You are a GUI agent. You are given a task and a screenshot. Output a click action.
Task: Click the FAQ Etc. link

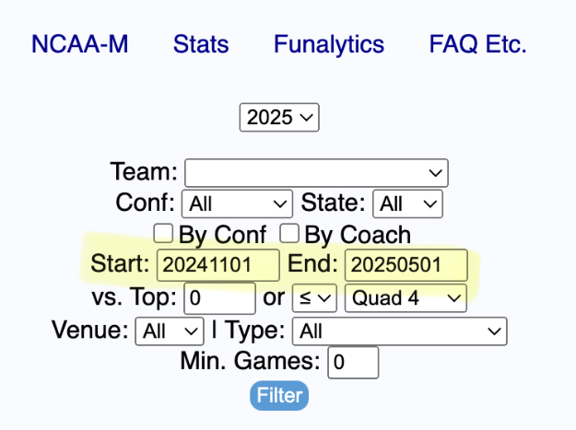pyautogui.click(x=477, y=44)
